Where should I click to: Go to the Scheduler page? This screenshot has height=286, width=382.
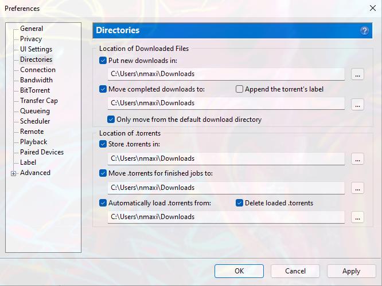[35, 121]
